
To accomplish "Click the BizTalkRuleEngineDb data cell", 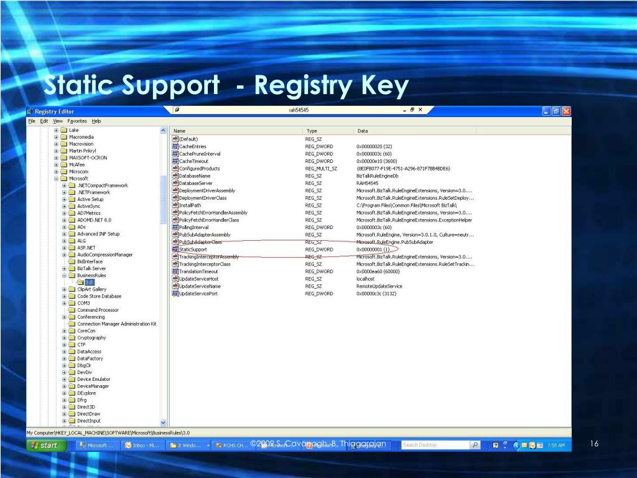I will coord(377,176).
